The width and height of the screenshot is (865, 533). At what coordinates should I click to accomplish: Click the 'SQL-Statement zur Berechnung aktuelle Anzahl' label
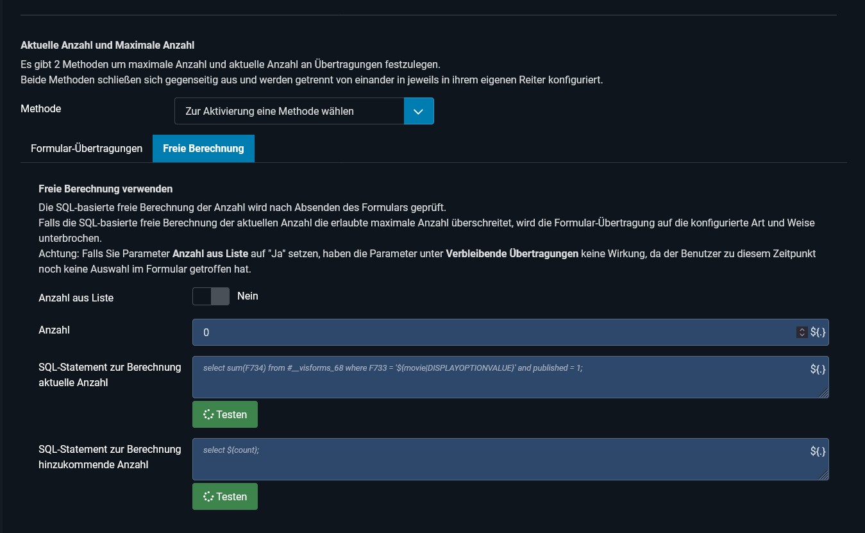[x=110, y=375]
